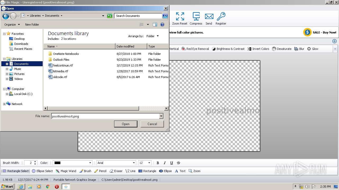This screenshot has width=339, height=190.
Task: Select the Zoom tool
Action: (x=194, y=171)
